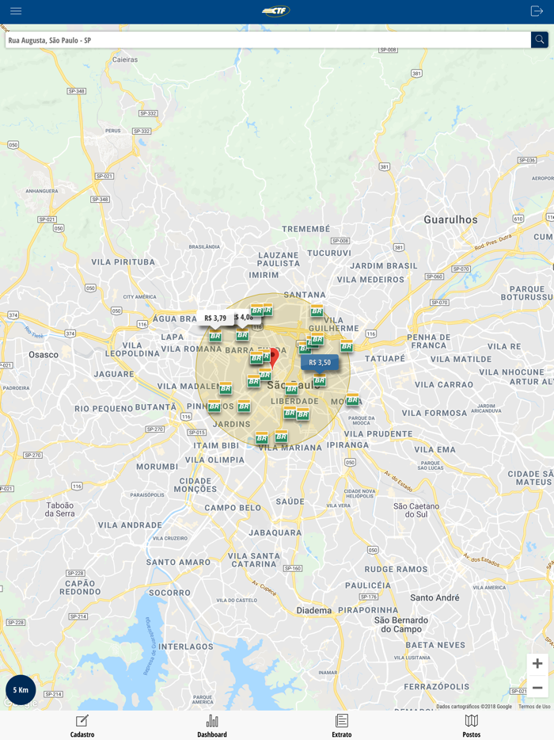This screenshot has height=740, width=554.
Task: Switch to the Dashboard tab
Action: click(212, 726)
